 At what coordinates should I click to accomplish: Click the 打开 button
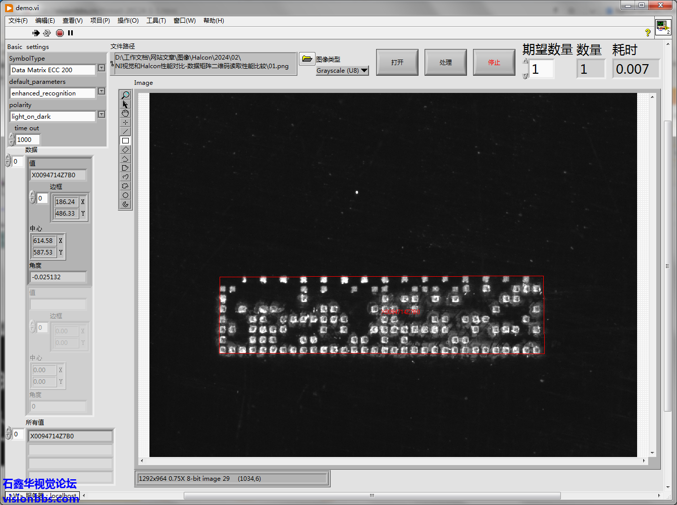397,62
